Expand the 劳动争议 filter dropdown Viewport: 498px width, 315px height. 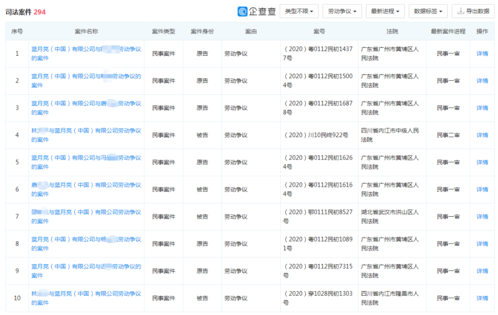click(342, 11)
